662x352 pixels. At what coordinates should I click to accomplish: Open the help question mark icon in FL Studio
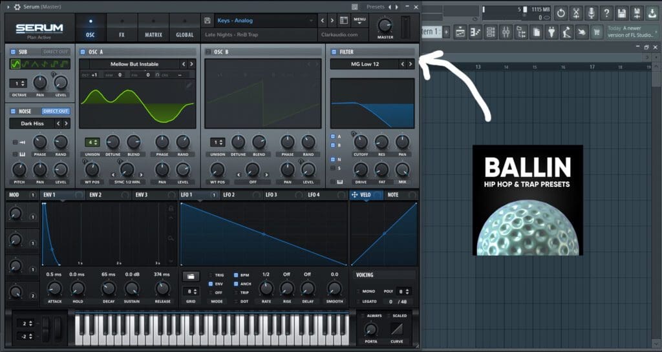pos(606,13)
